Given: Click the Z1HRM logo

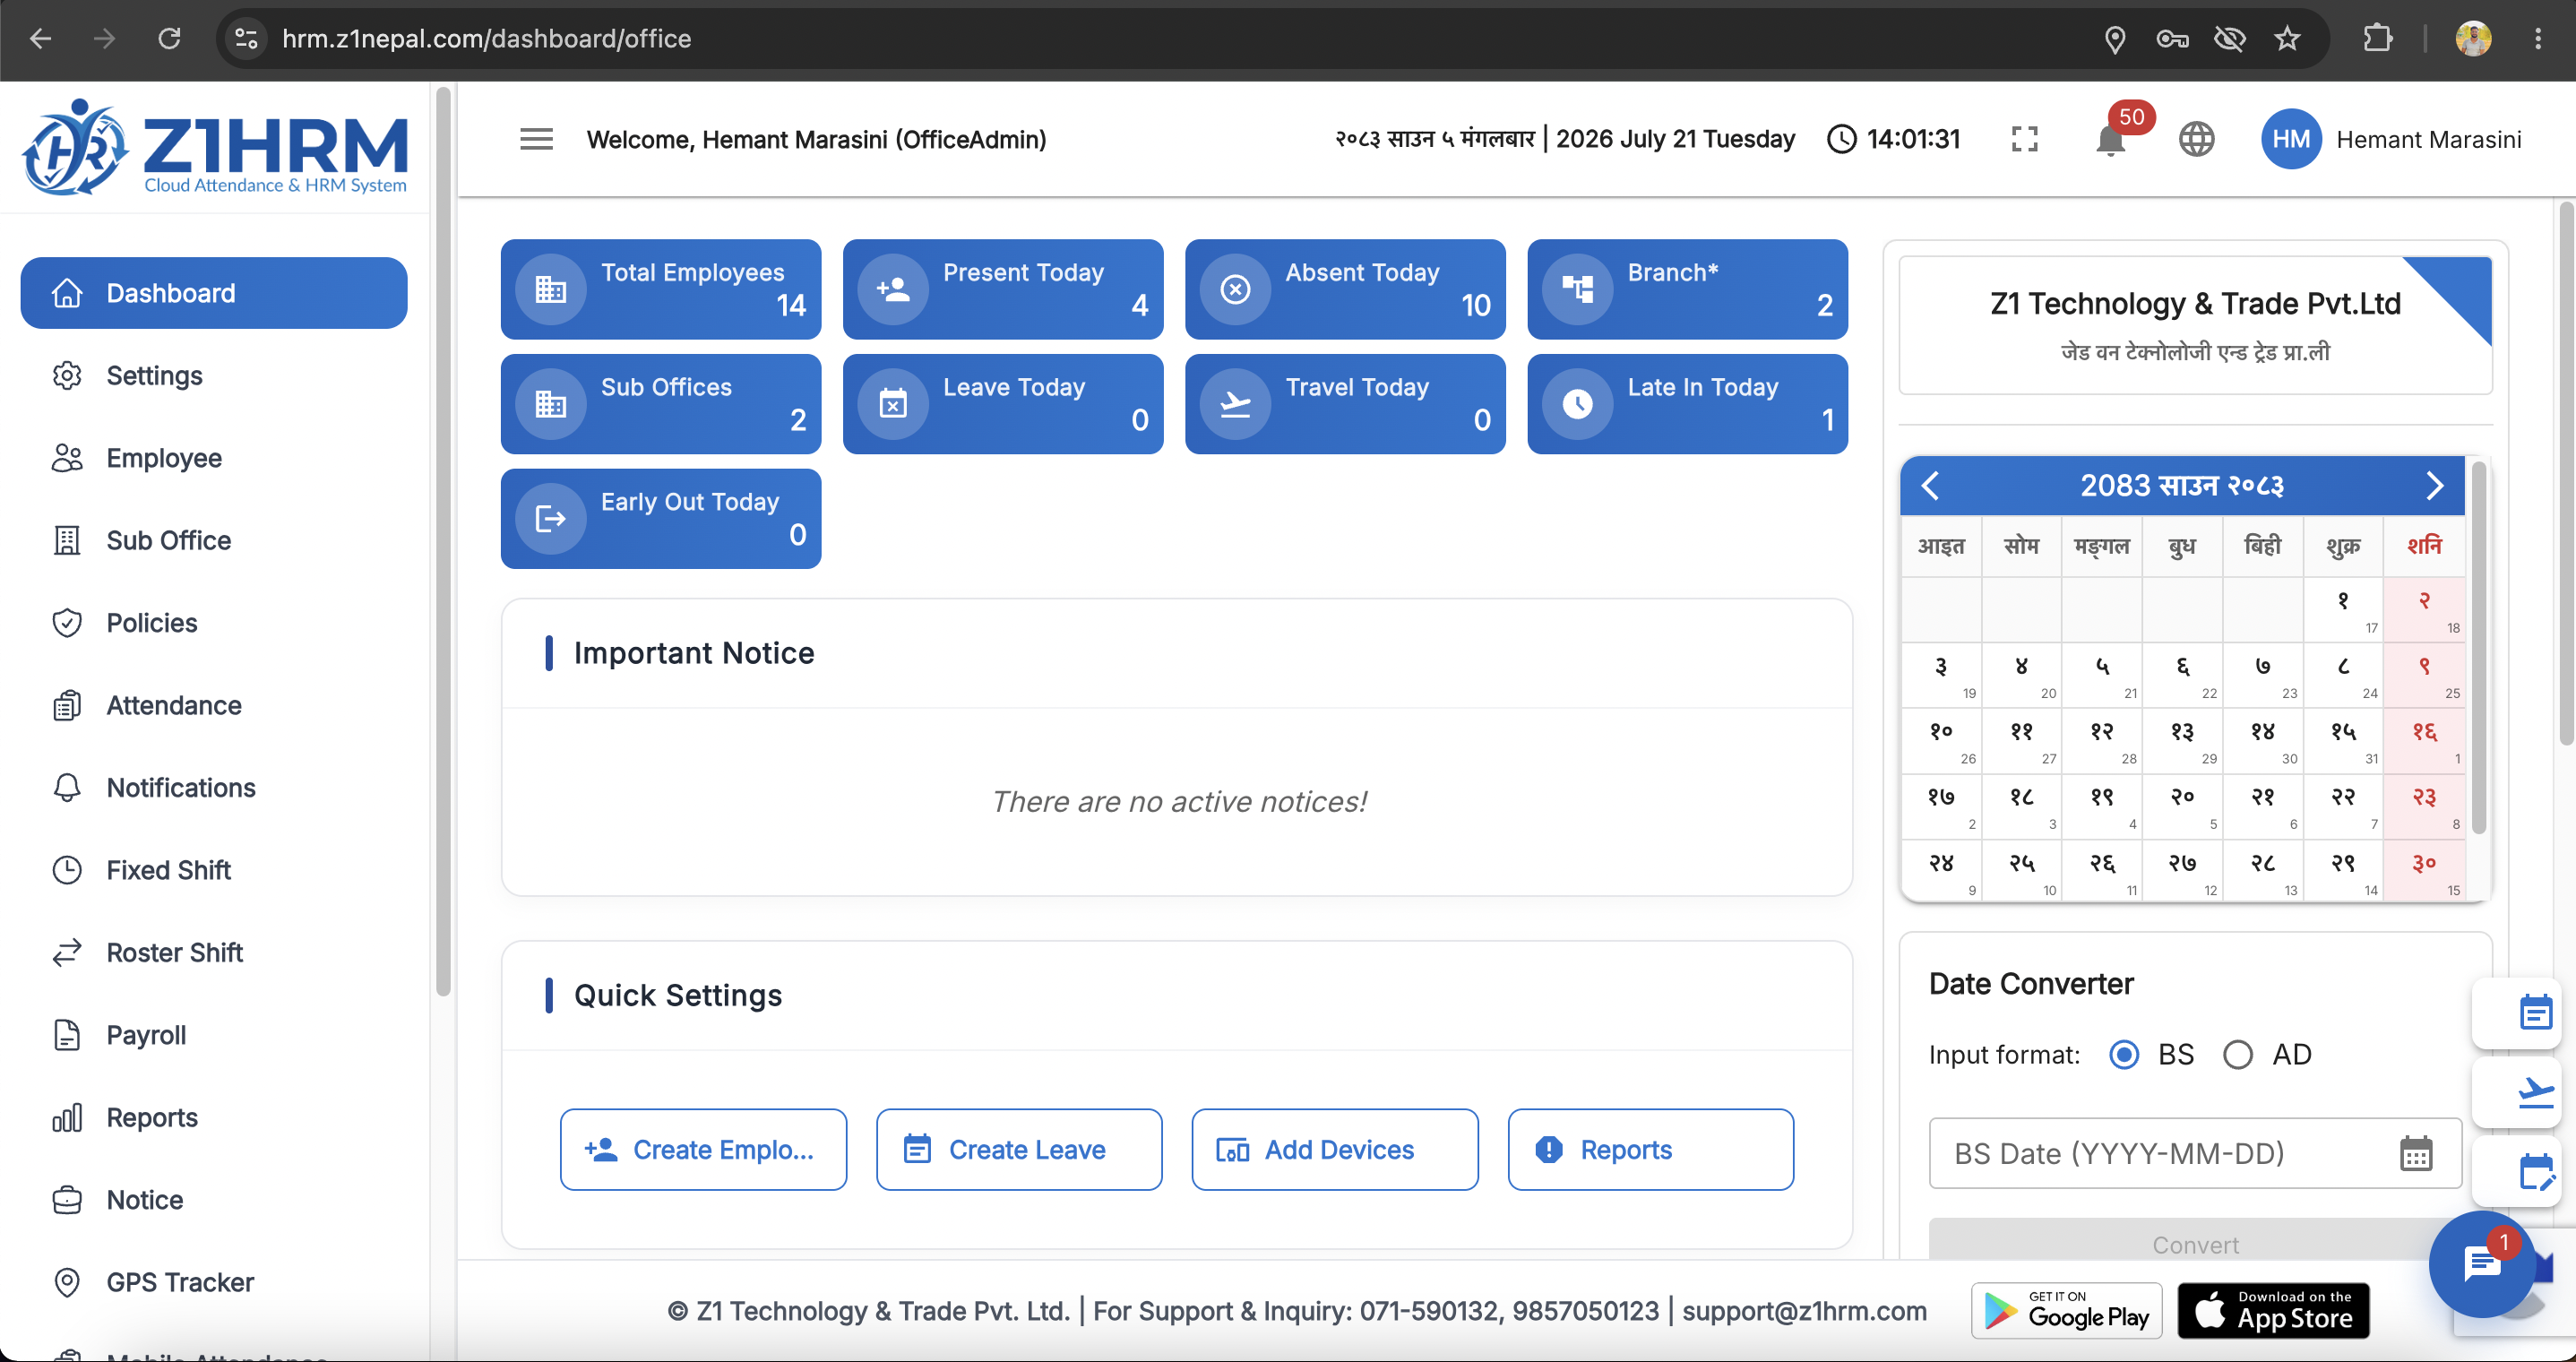Looking at the screenshot, I should coord(215,147).
